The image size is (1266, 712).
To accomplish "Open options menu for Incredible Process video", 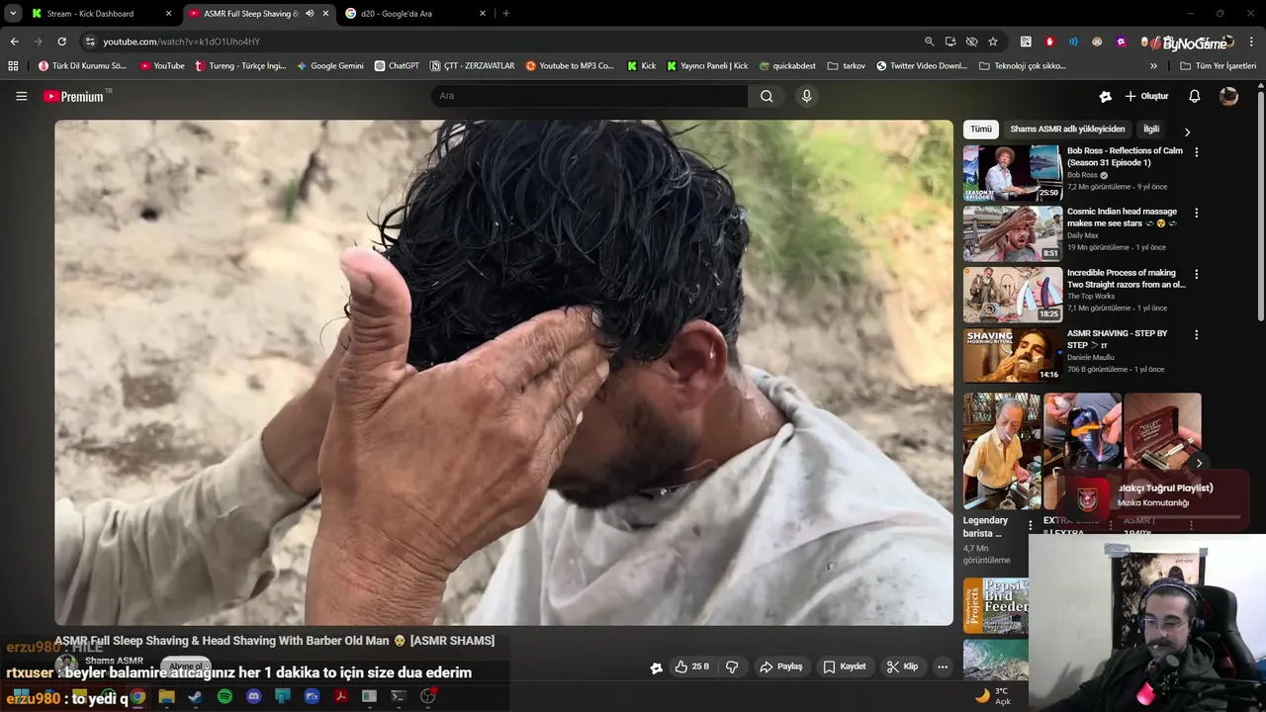I will tap(1196, 274).
